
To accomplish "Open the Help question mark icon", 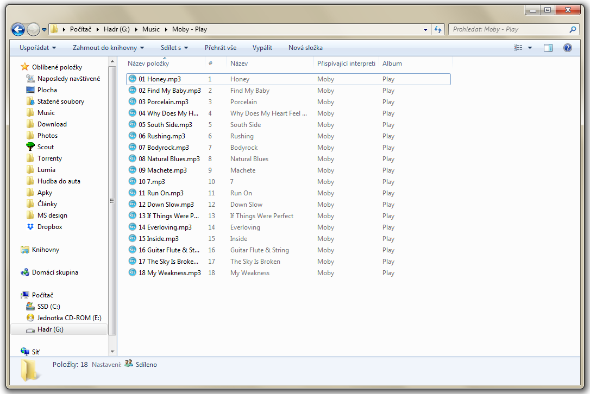I will pyautogui.click(x=567, y=48).
